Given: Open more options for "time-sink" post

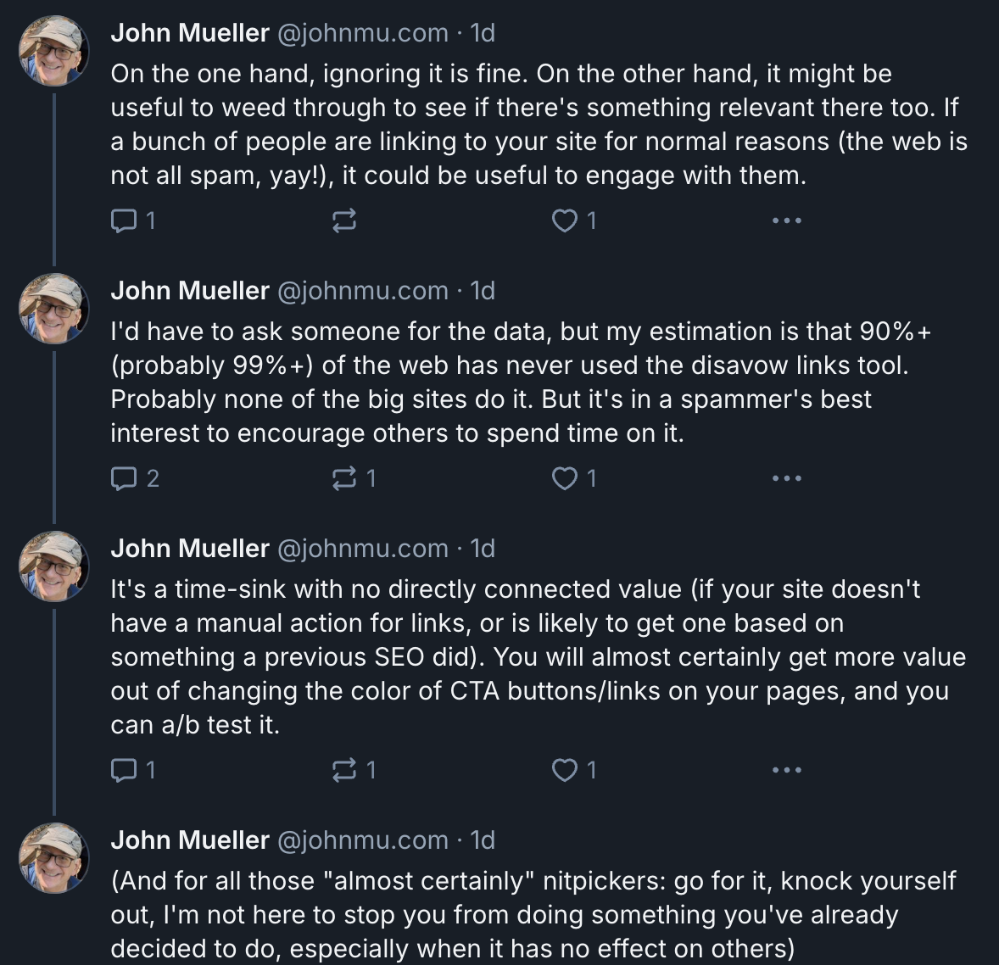Looking at the screenshot, I should [x=786, y=771].
